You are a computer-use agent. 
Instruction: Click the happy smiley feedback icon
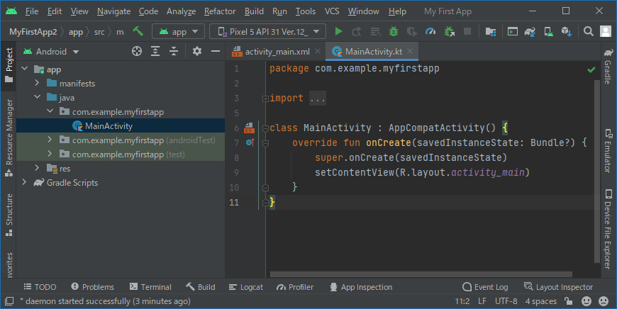[587, 301]
